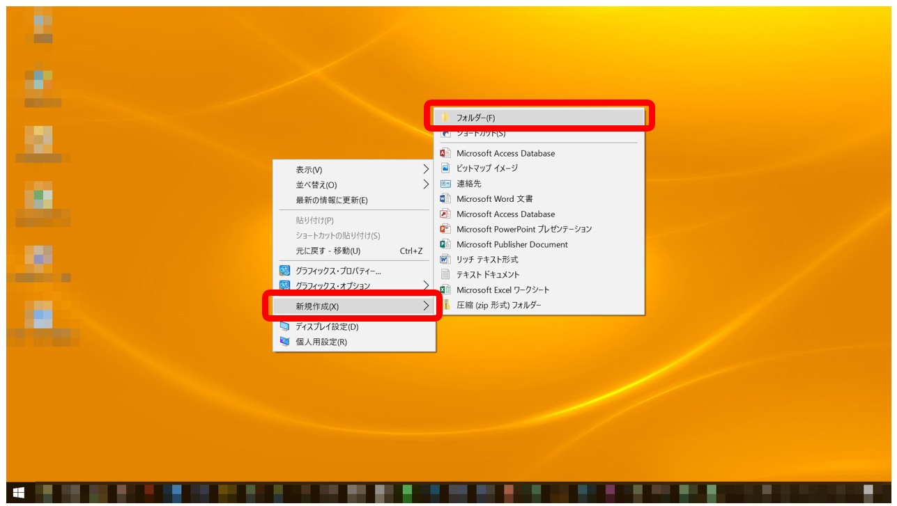Click the グラフィックス・プロパティー icon
This screenshot has height=506, width=897.
click(x=284, y=271)
